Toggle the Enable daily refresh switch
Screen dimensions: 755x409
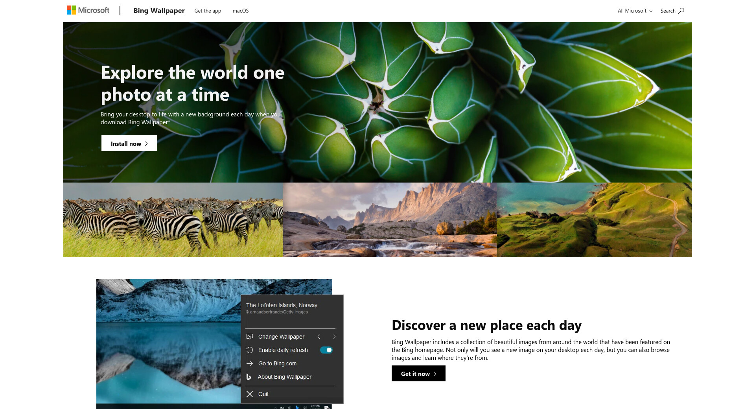[x=326, y=350]
